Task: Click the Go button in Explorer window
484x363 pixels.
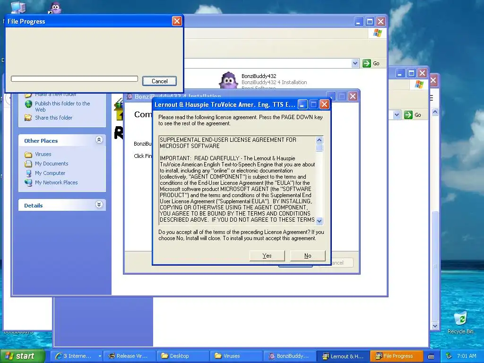Action: pyautogui.click(x=371, y=63)
